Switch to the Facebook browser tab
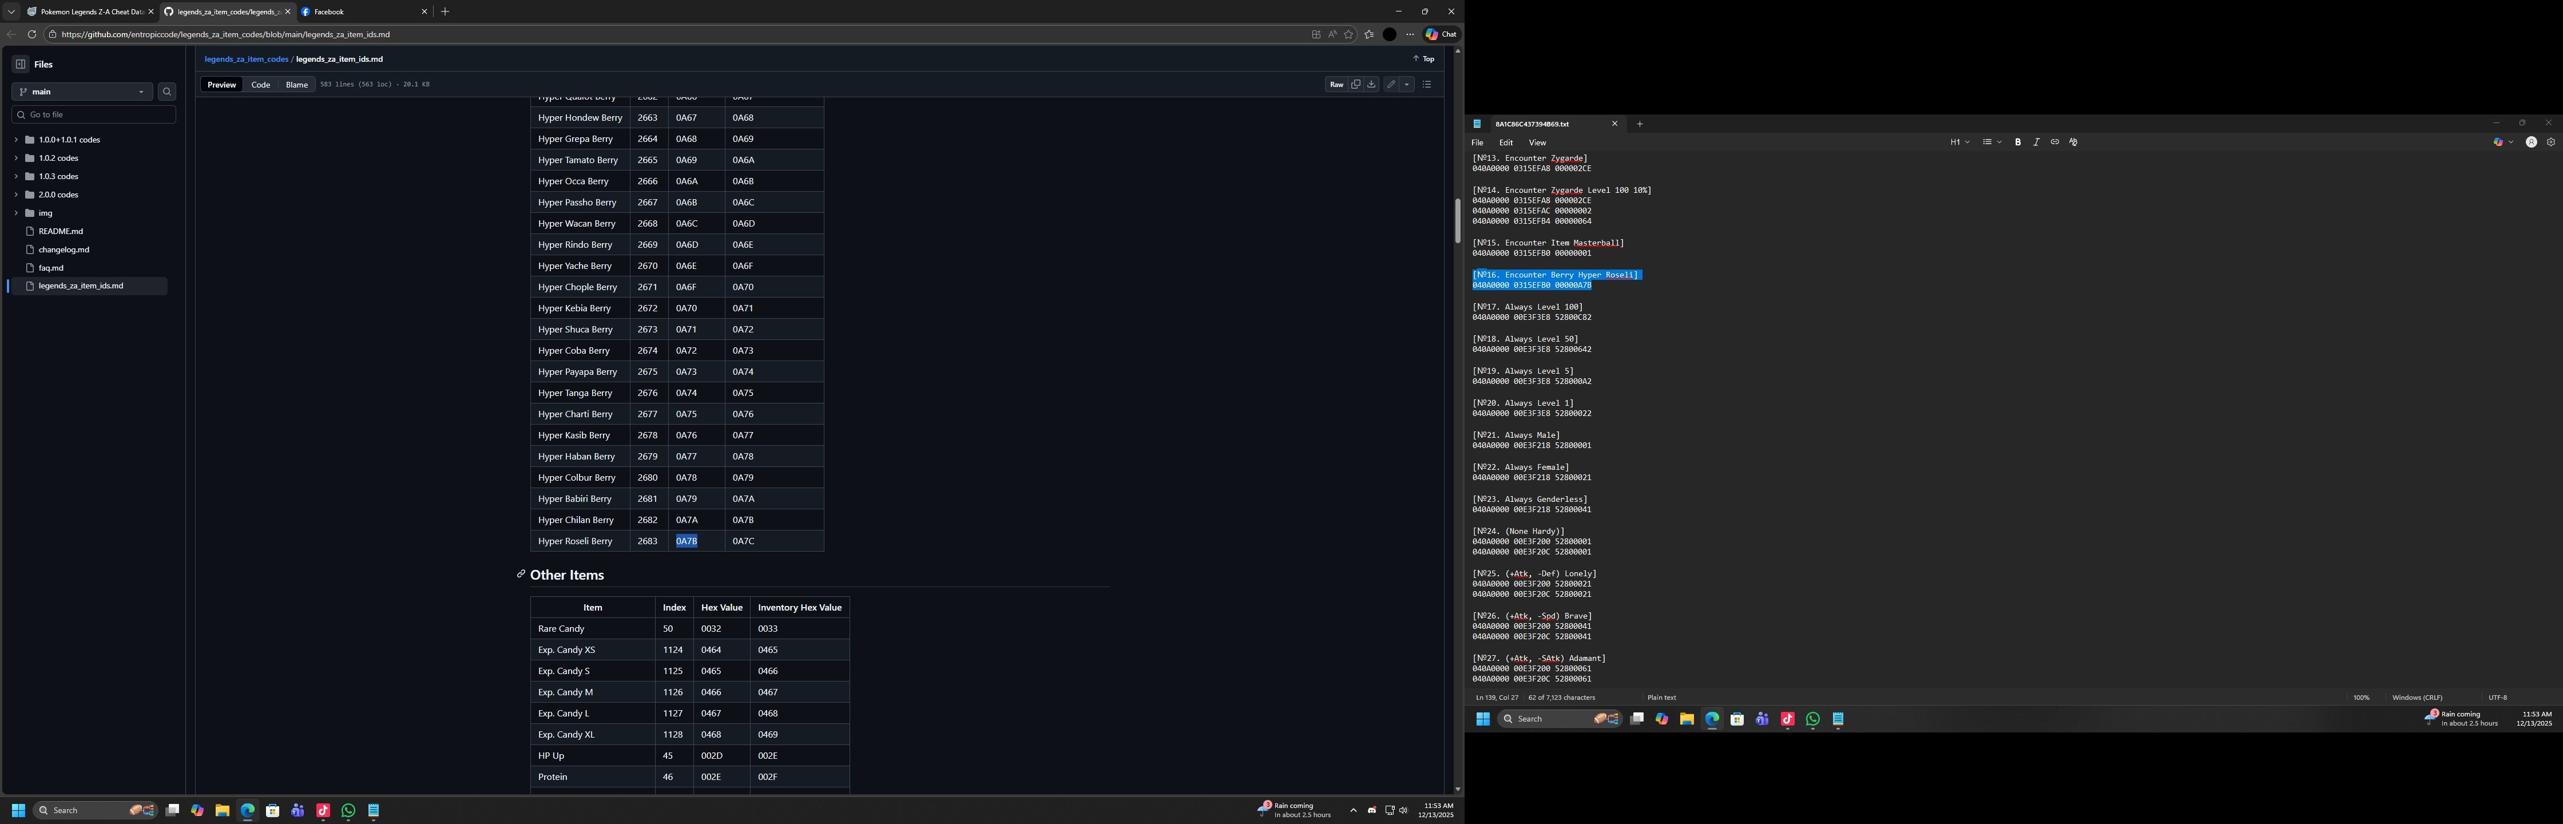The height and width of the screenshot is (824, 2563). pos(363,12)
